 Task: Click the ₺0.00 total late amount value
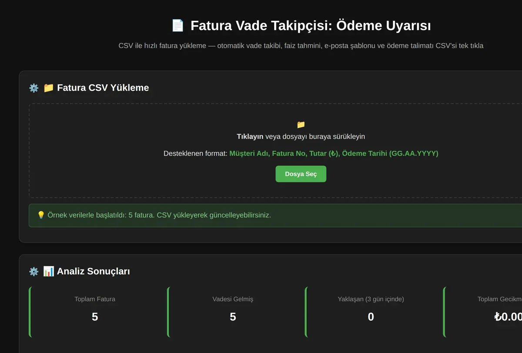click(x=508, y=317)
